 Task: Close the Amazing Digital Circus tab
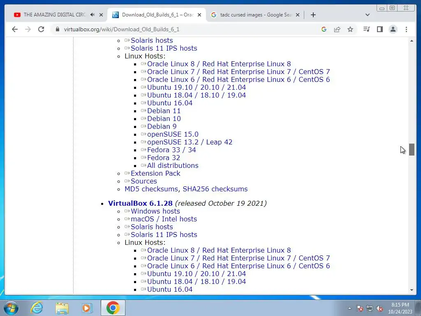(x=101, y=15)
